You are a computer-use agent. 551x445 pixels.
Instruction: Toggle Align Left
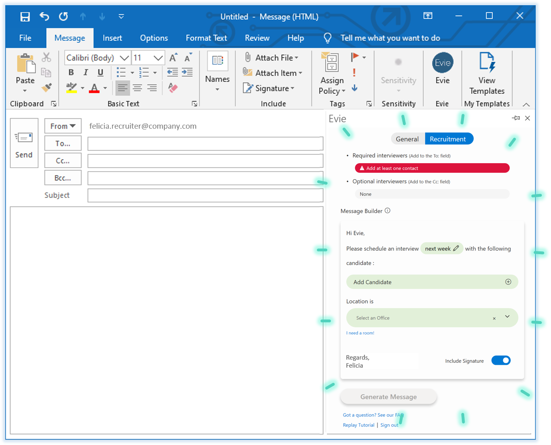(x=122, y=88)
